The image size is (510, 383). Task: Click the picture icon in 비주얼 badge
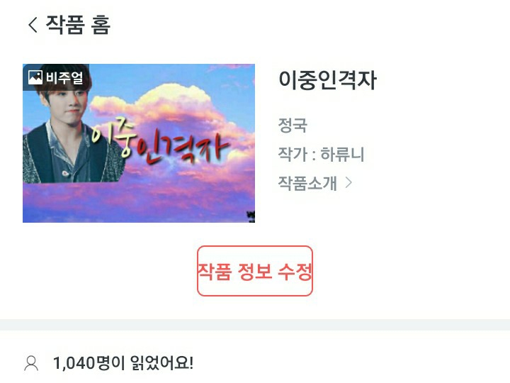(x=35, y=77)
